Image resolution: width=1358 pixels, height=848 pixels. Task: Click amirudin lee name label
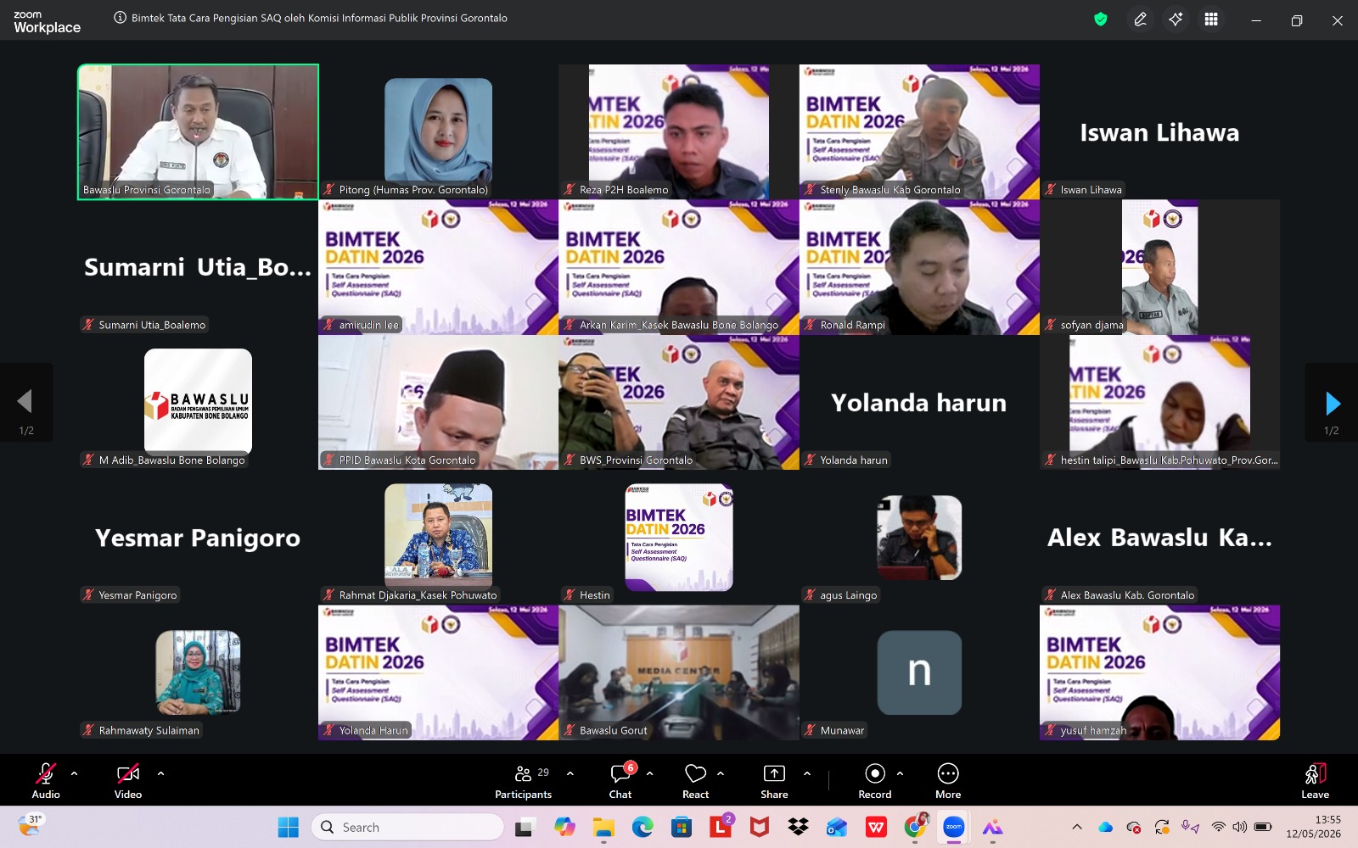368,325
